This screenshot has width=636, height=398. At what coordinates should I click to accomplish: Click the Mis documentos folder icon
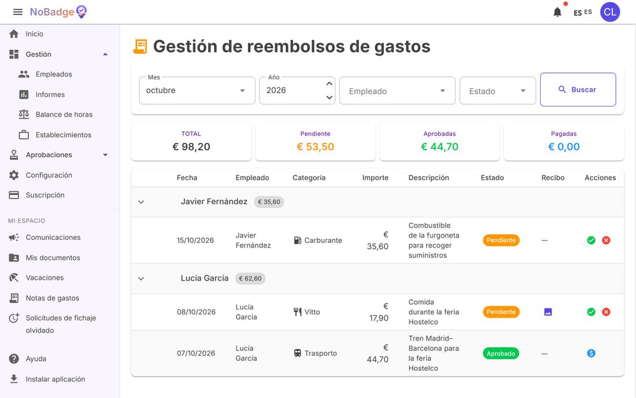pos(14,257)
